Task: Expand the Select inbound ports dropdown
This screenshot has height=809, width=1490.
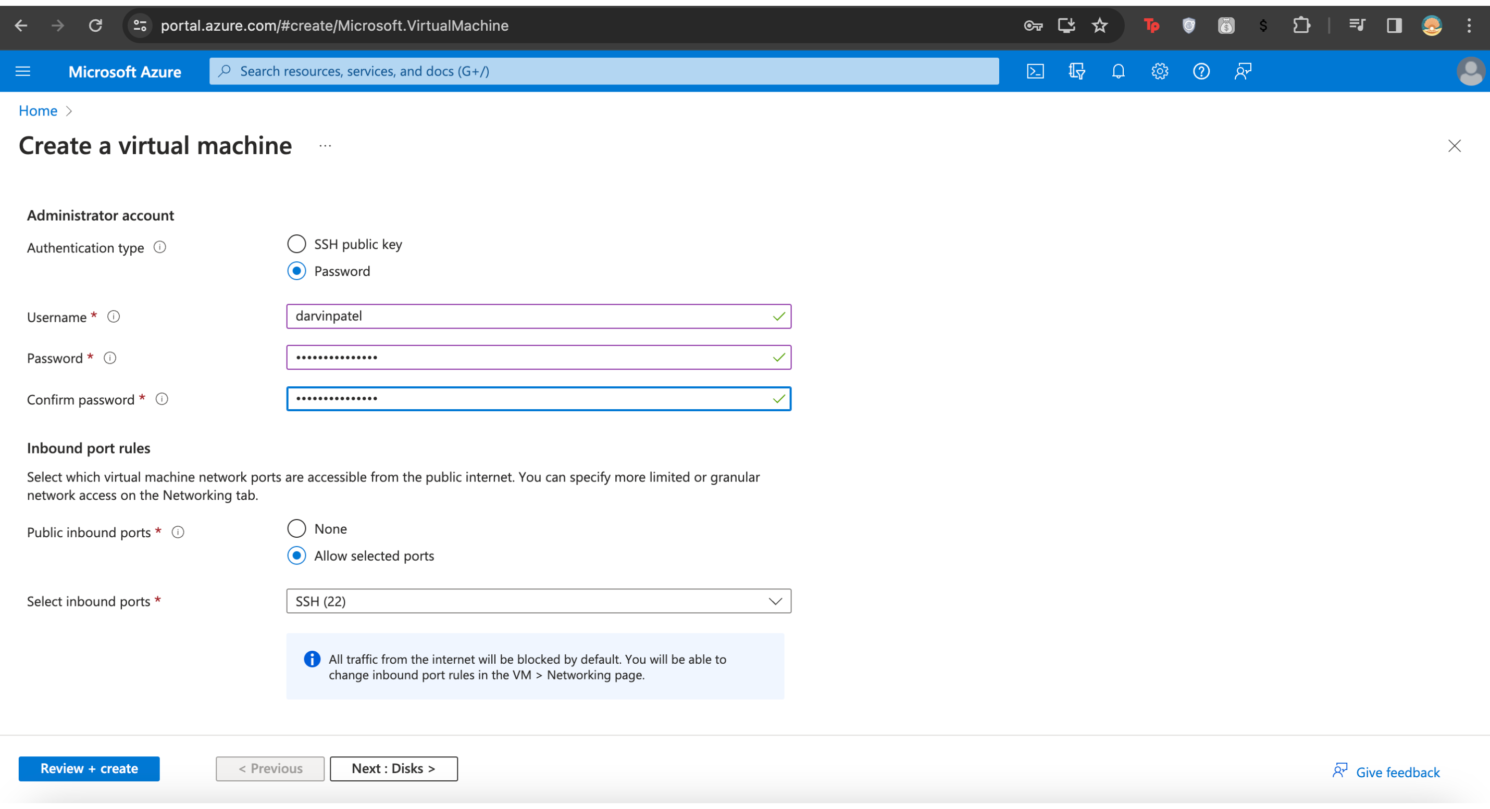Action: click(538, 601)
